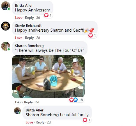This screenshot has width=136, height=126.
Task: View the 18 reactions on the photo
Action: [x=76, y=100]
